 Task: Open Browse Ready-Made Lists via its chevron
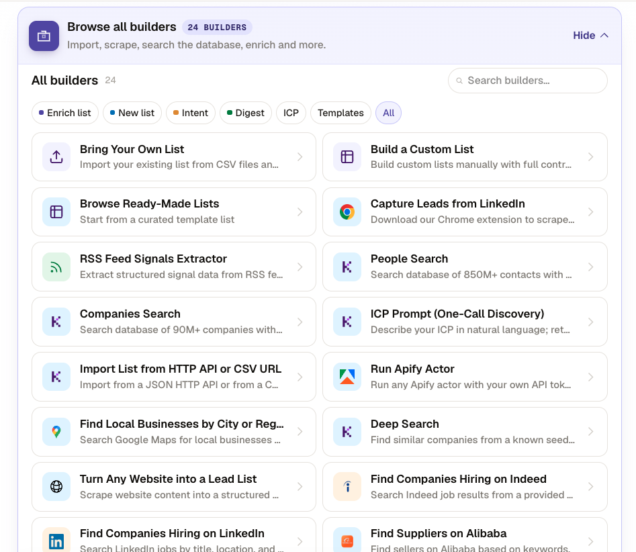pos(300,212)
